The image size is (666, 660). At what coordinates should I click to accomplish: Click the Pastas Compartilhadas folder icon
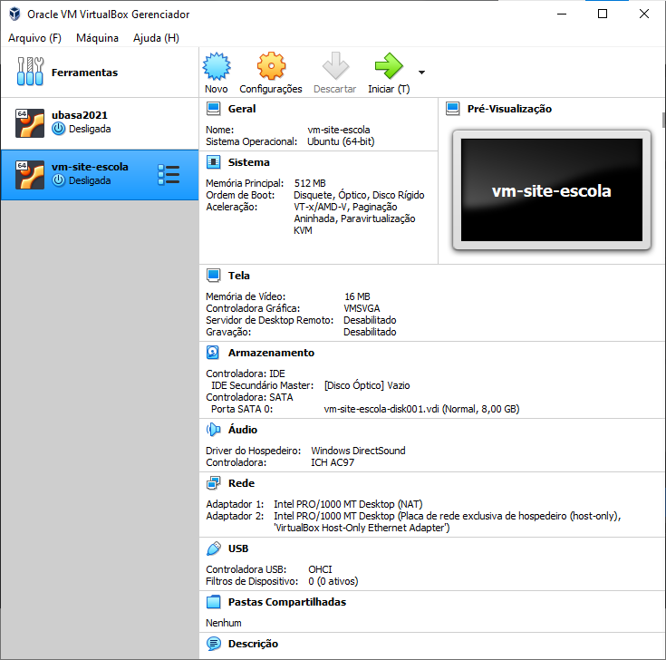pos(214,602)
